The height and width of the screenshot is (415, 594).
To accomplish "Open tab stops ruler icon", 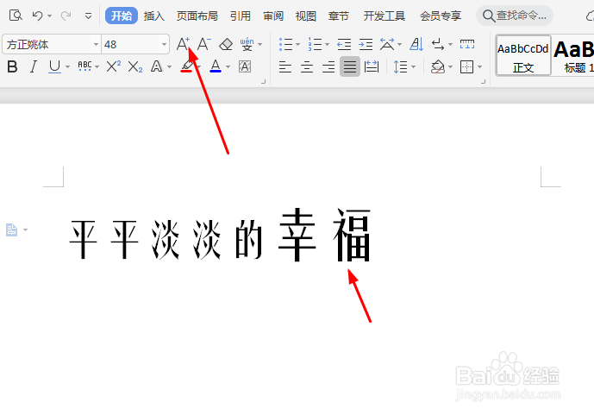I will [466, 44].
